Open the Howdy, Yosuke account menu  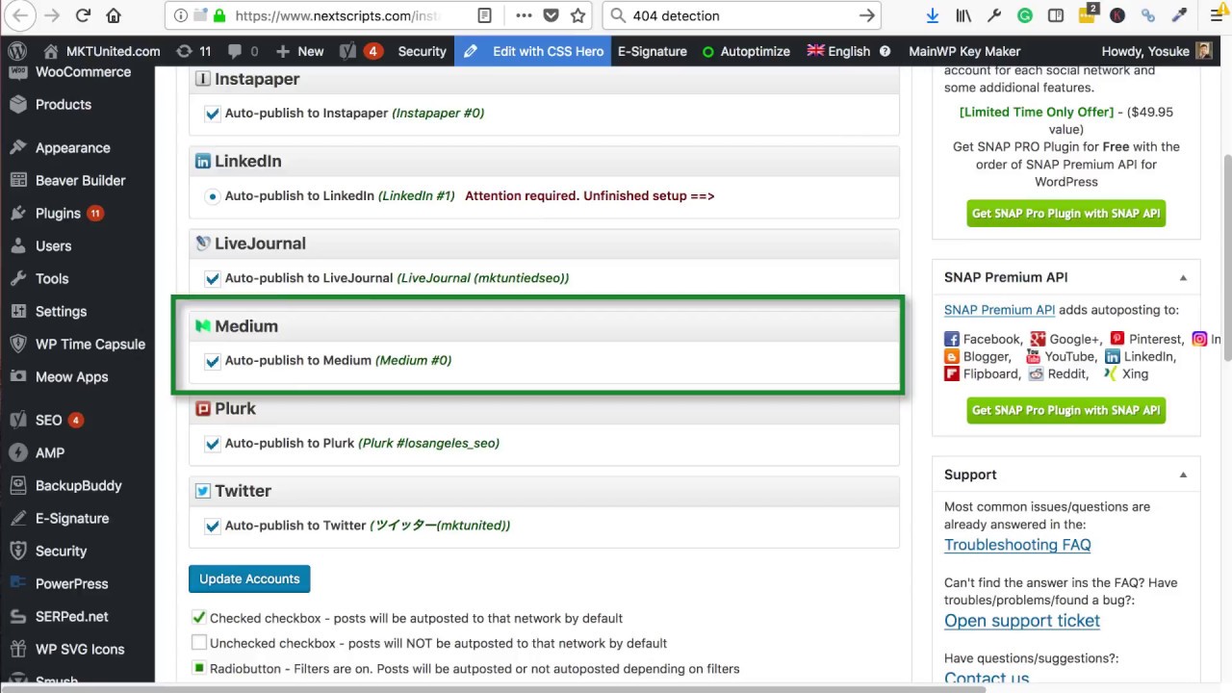tap(1156, 51)
